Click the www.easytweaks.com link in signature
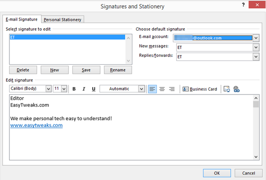Image resolution: width=266 pixels, height=180 pixels. pos(36,125)
